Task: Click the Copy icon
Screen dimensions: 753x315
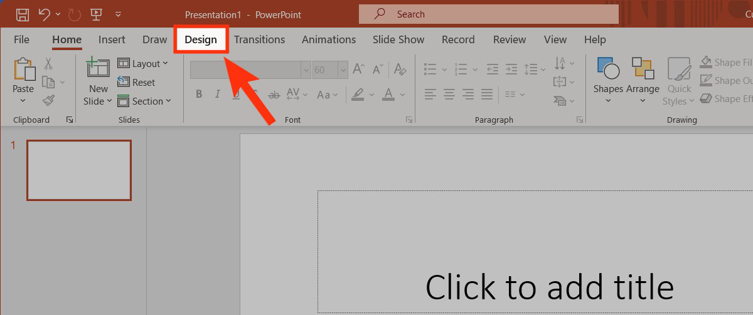Action: click(48, 82)
